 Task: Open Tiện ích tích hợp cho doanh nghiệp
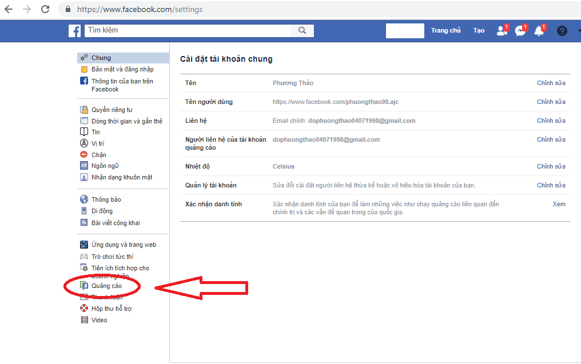pos(121,272)
